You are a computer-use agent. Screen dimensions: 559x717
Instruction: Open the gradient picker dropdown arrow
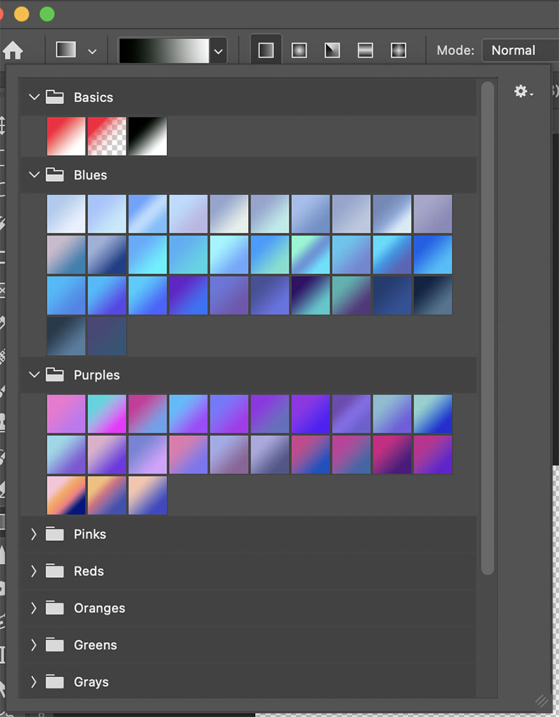pyautogui.click(x=219, y=51)
